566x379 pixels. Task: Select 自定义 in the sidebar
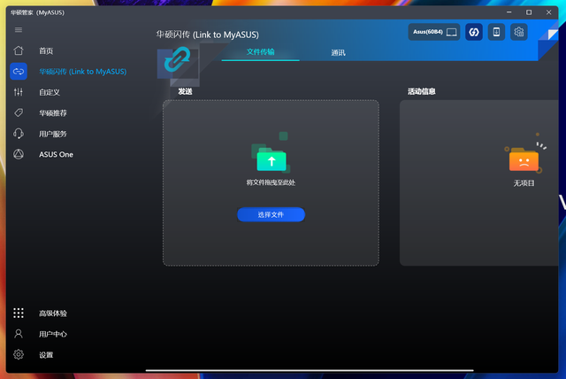(x=50, y=92)
